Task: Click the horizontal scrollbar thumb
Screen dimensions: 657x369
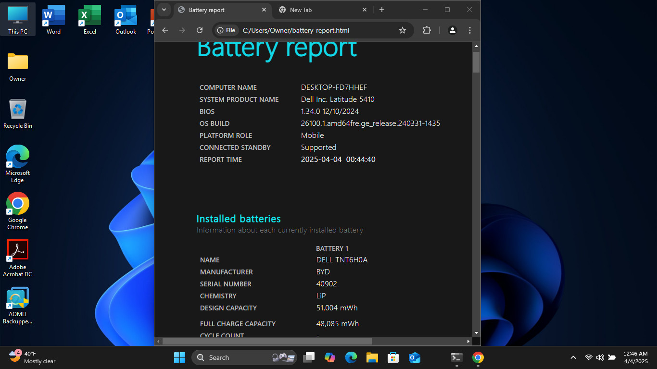Action: (x=267, y=341)
